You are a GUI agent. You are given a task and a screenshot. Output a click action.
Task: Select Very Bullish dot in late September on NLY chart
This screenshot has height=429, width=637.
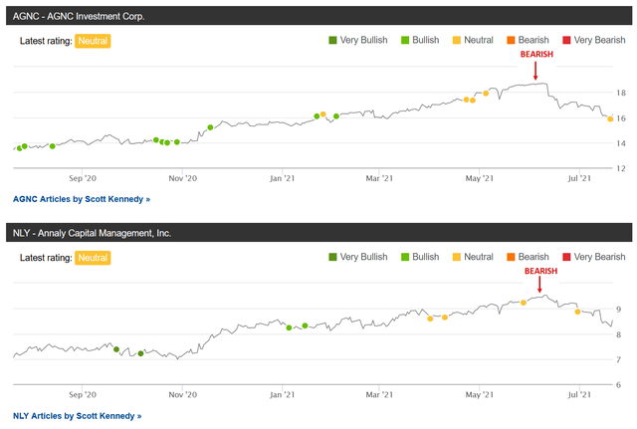pyautogui.click(x=116, y=349)
